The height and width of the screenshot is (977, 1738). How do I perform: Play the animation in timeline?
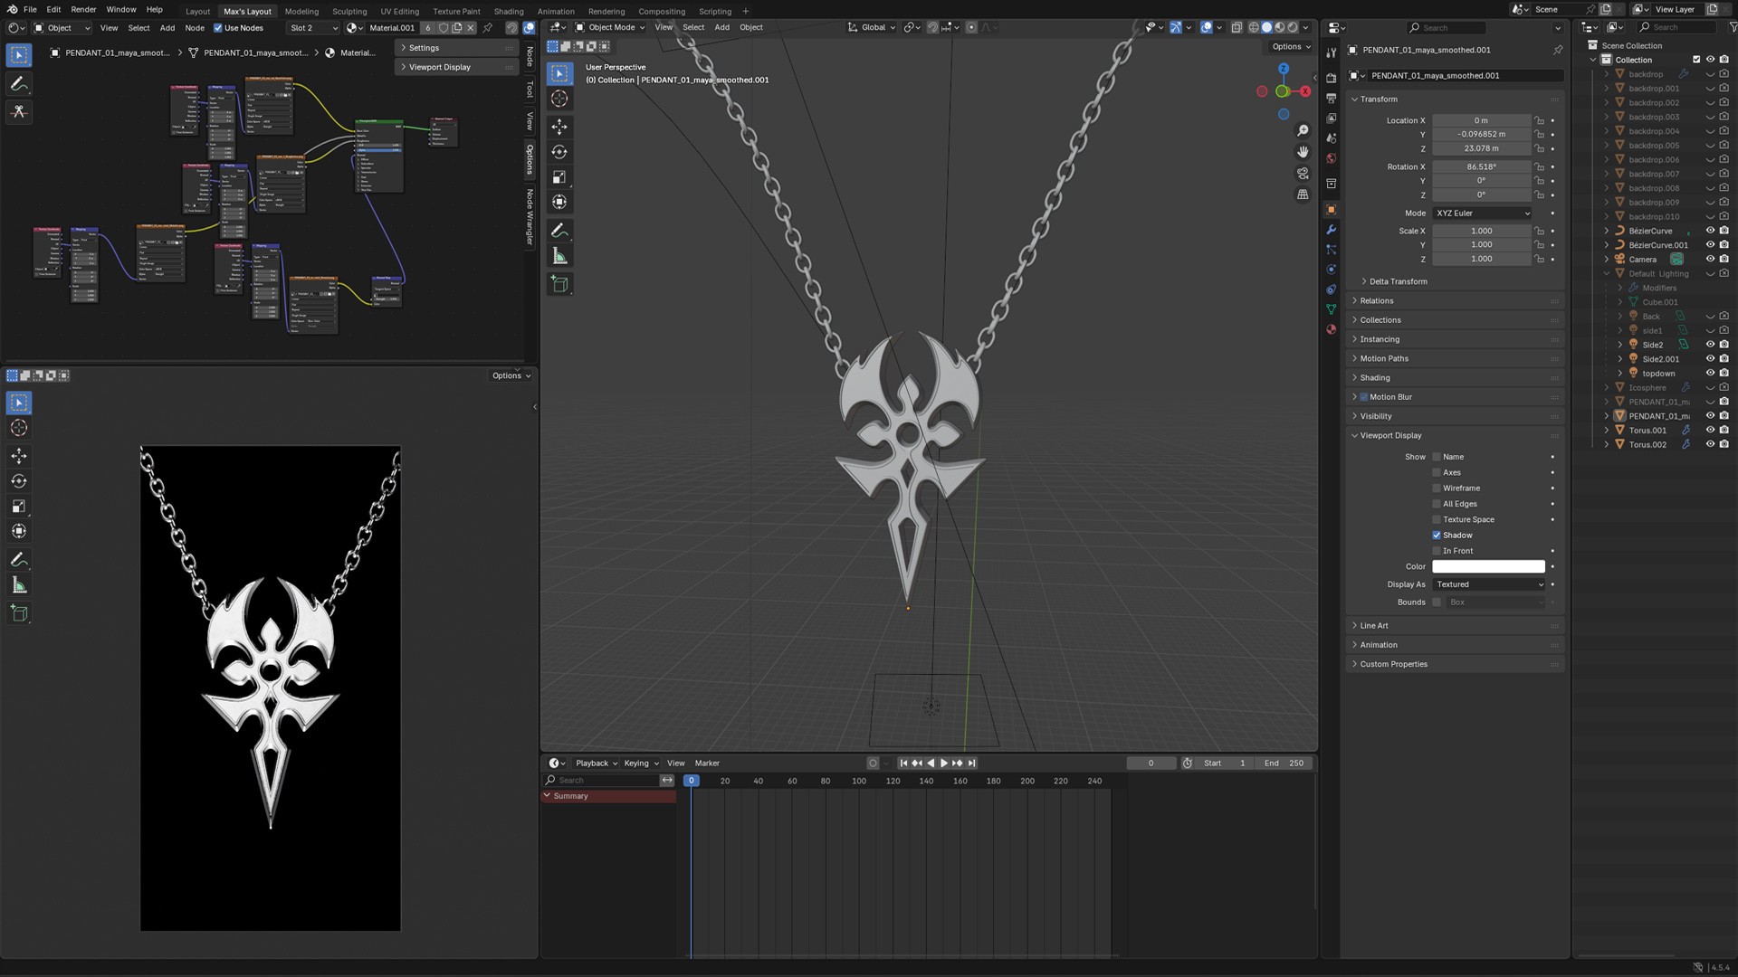943,764
